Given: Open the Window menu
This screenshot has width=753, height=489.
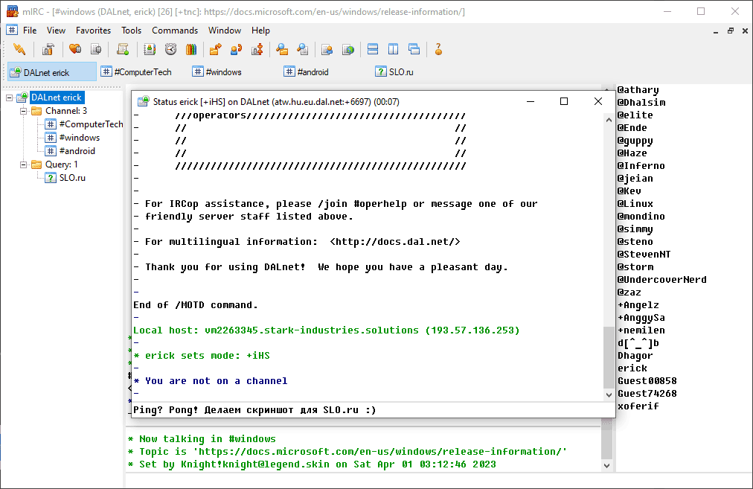Looking at the screenshot, I should point(224,31).
